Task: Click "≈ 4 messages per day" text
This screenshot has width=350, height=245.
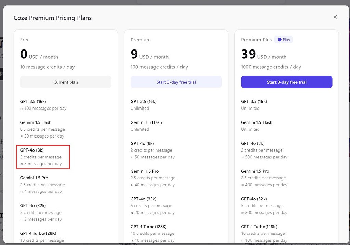Action: point(41,191)
